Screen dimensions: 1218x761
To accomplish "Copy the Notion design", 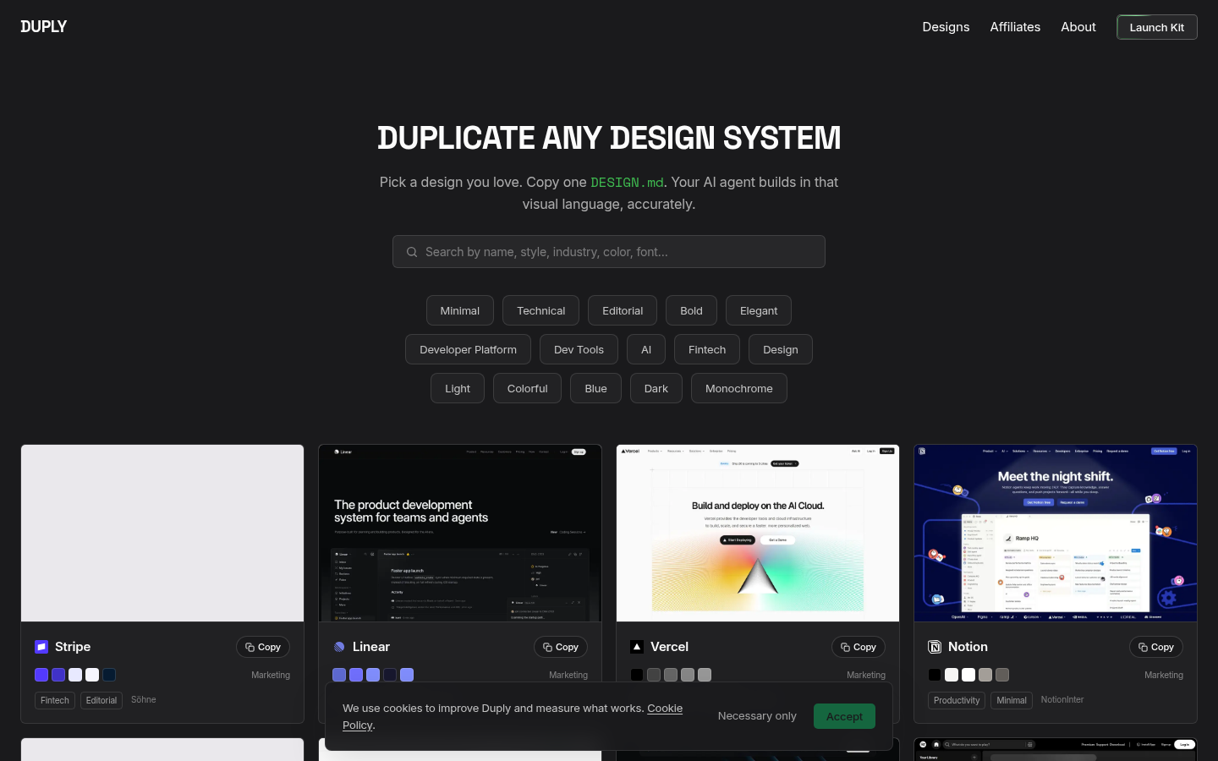I will tap(1156, 647).
